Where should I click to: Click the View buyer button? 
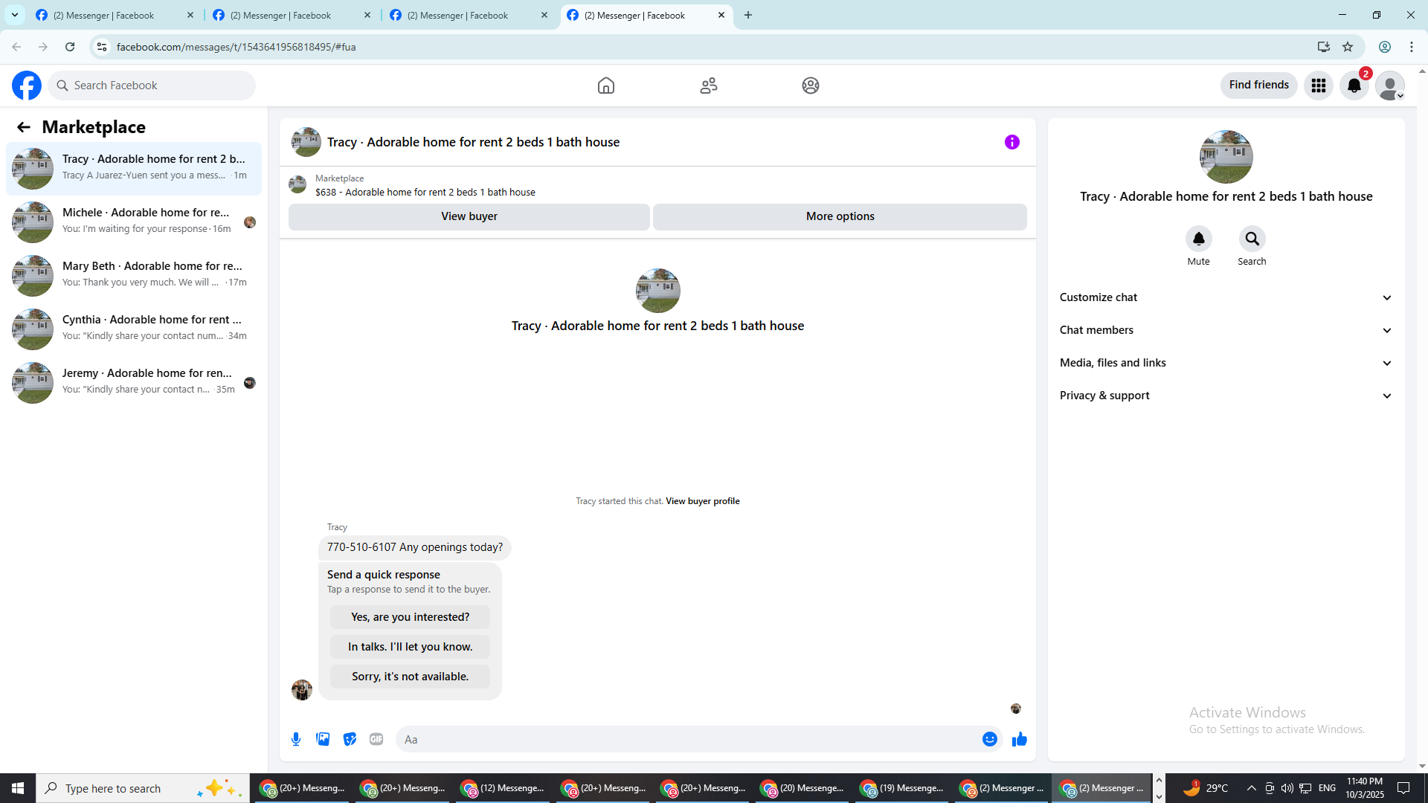(469, 216)
